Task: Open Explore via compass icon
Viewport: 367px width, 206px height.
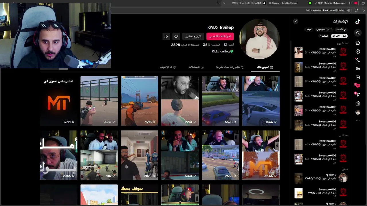Action: tap(358, 51)
